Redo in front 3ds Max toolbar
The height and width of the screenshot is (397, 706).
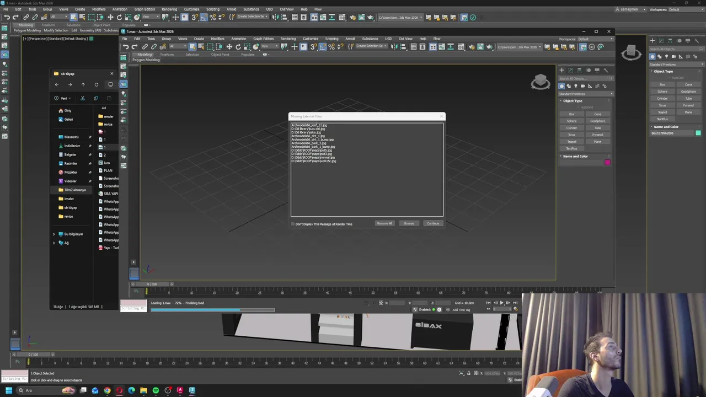point(134,47)
